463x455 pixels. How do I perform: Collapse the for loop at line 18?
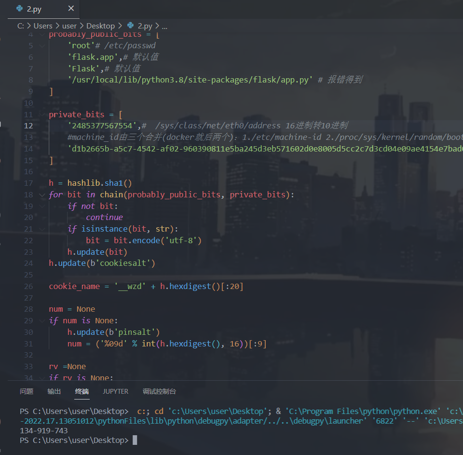(x=42, y=194)
